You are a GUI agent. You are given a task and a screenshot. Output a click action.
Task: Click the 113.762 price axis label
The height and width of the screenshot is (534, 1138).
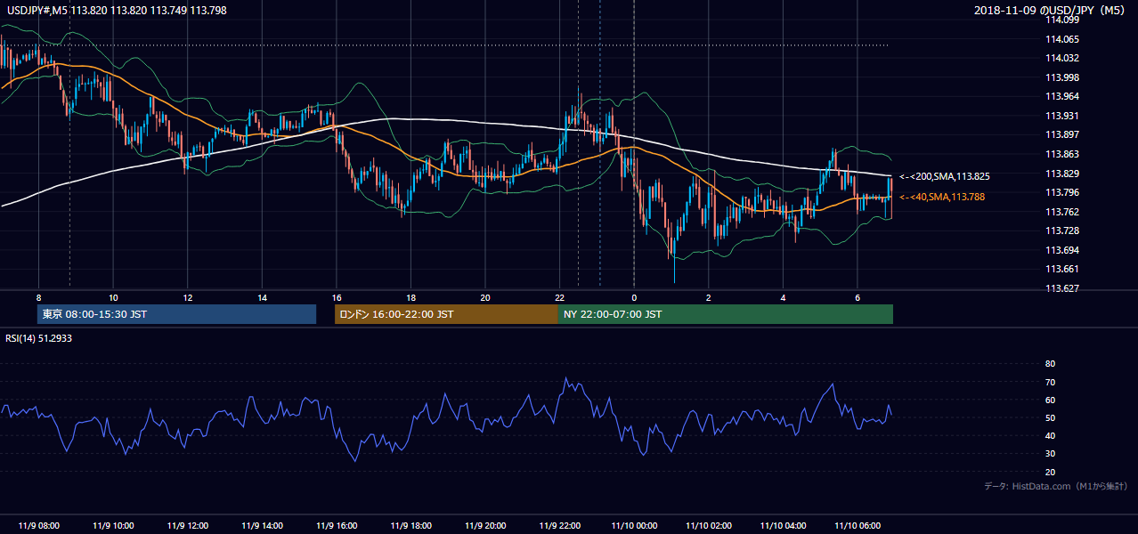click(1062, 212)
